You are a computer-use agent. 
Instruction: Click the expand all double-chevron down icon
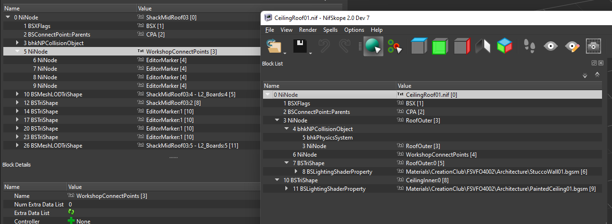[584, 75]
